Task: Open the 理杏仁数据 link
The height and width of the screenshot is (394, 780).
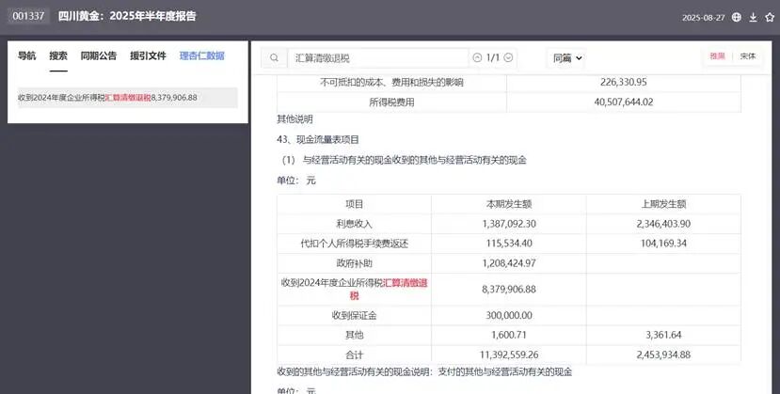Action: [x=202, y=55]
